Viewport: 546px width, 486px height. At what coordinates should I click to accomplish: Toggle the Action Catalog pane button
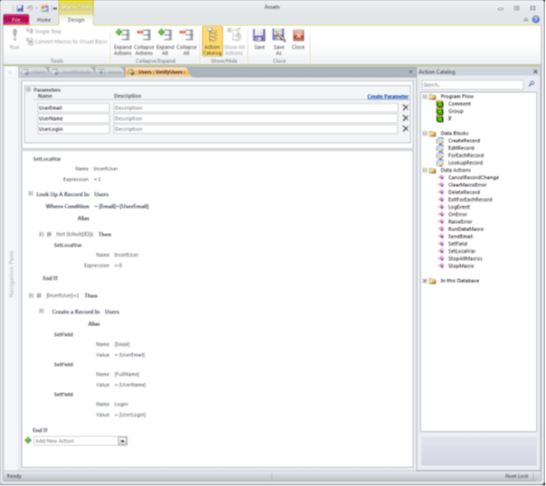tap(213, 40)
